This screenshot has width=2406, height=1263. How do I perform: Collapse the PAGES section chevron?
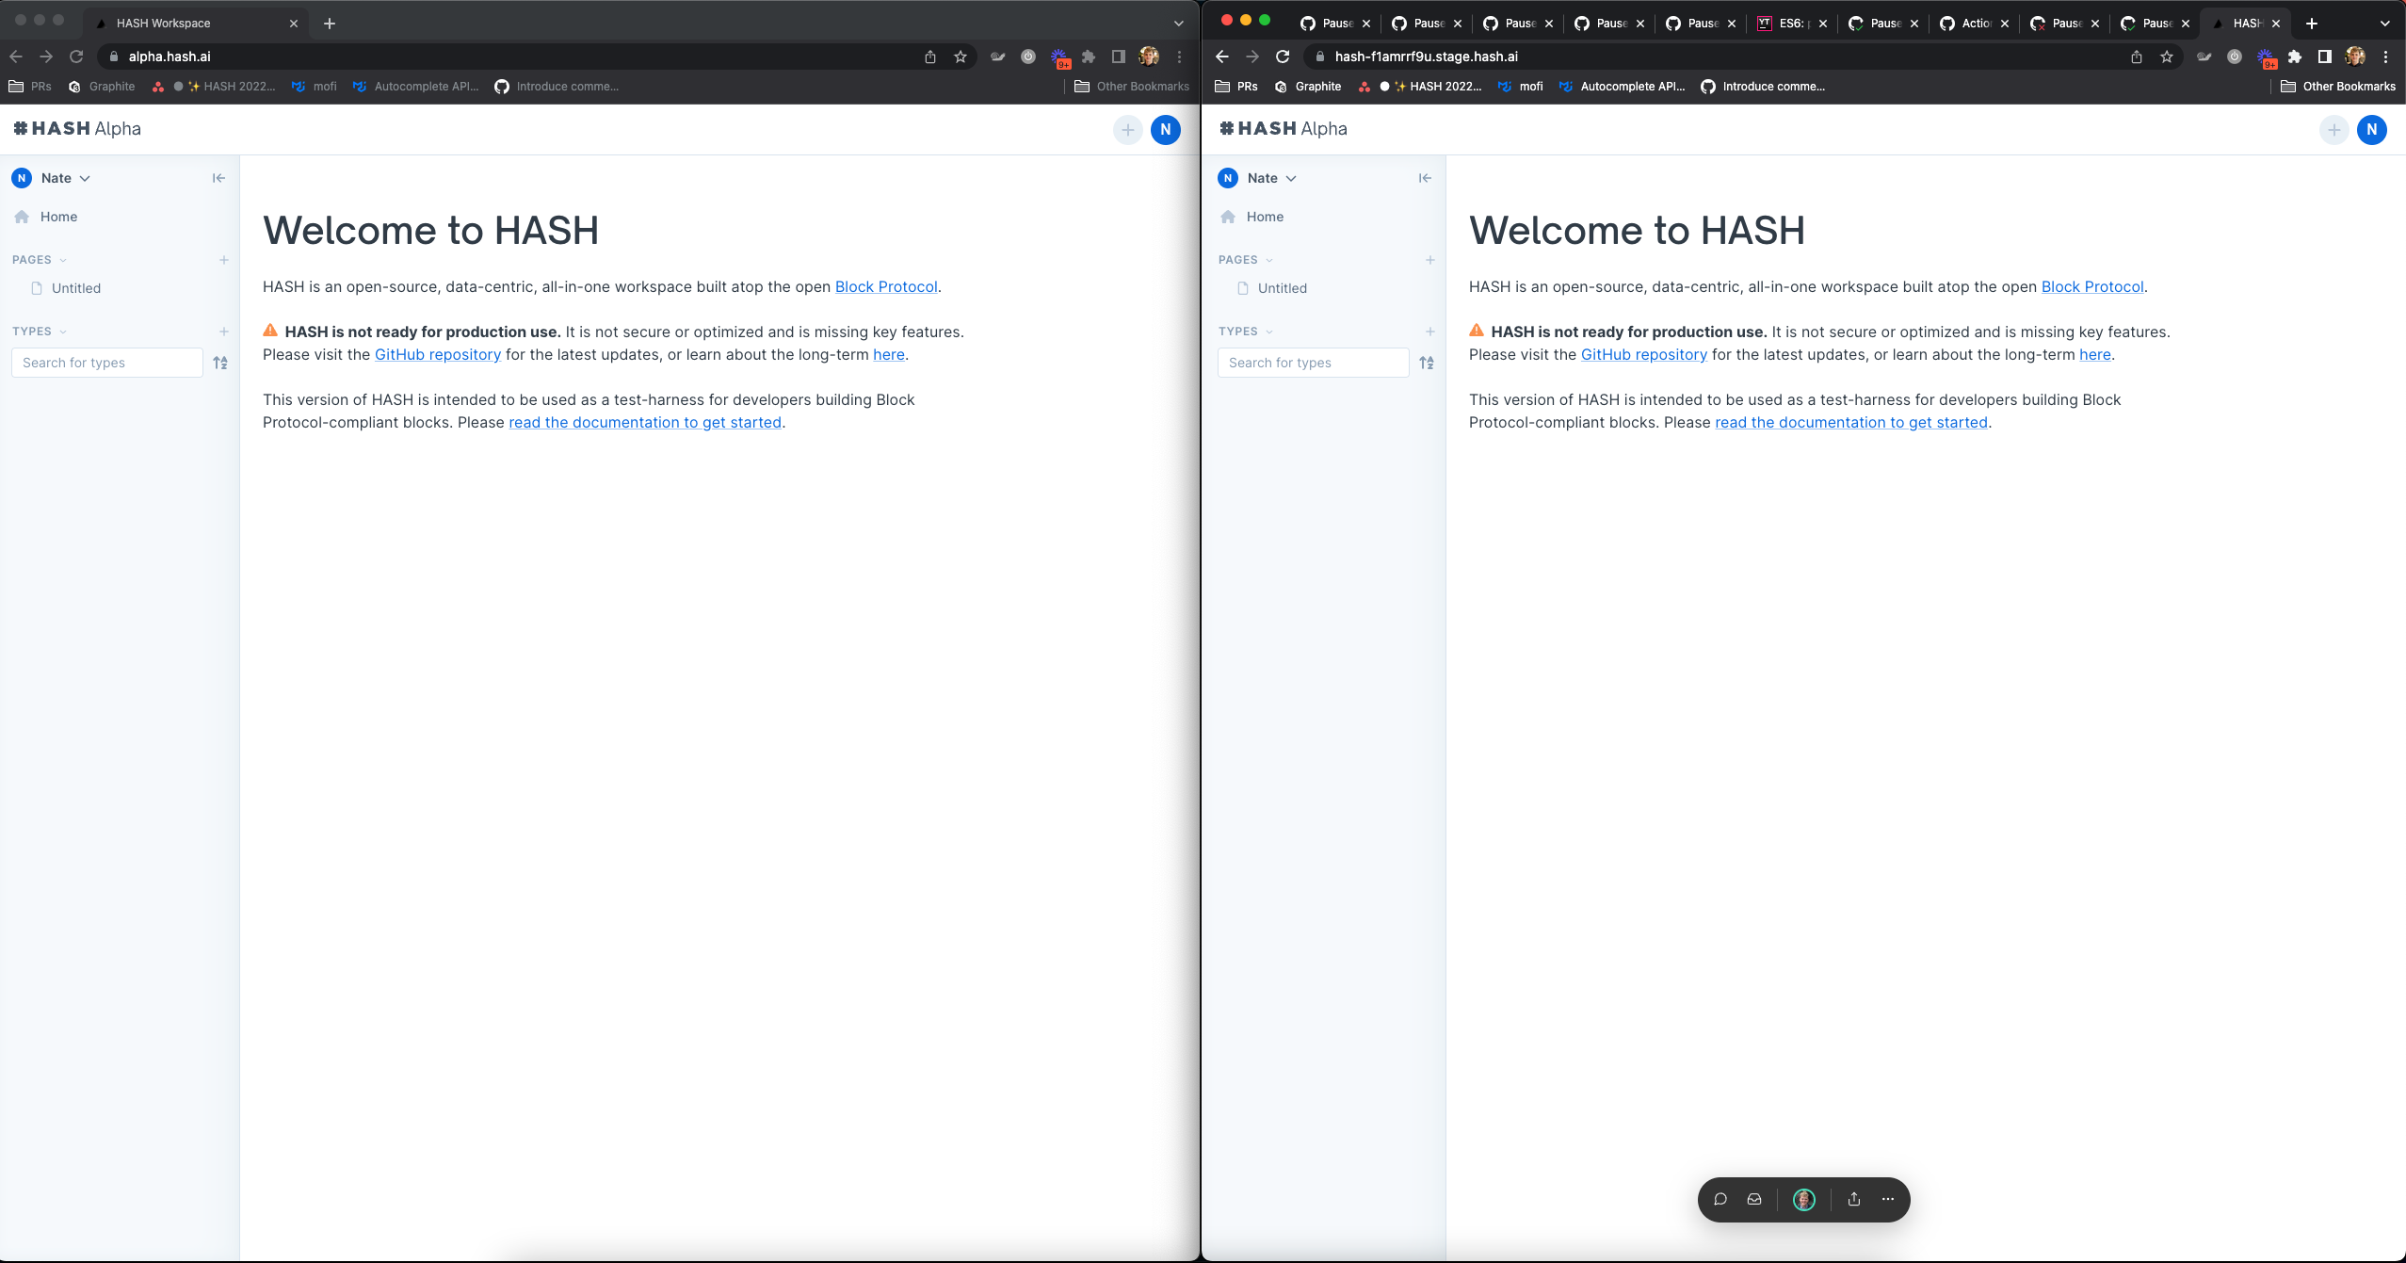(62, 260)
